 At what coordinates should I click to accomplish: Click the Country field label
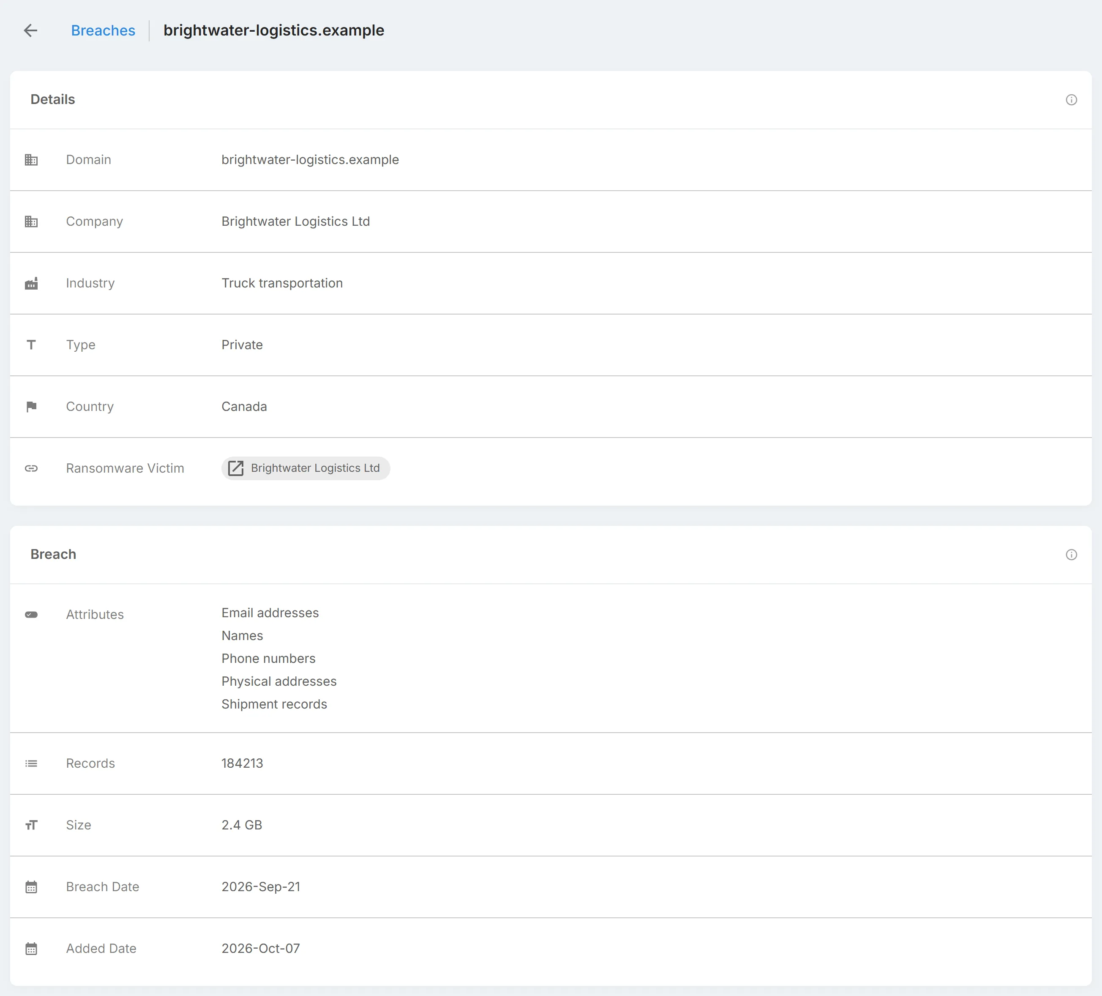(x=90, y=406)
